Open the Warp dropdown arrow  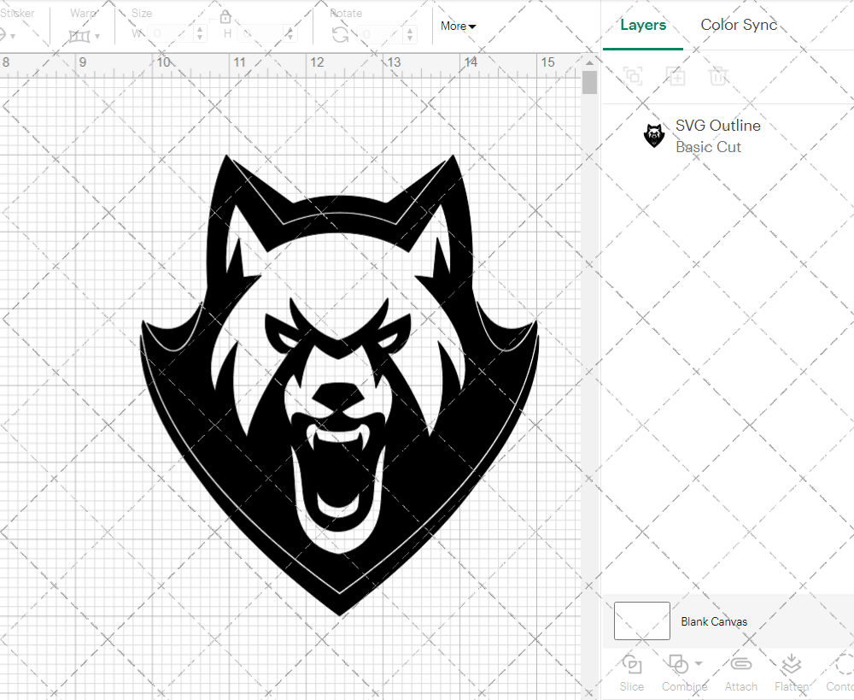98,34
